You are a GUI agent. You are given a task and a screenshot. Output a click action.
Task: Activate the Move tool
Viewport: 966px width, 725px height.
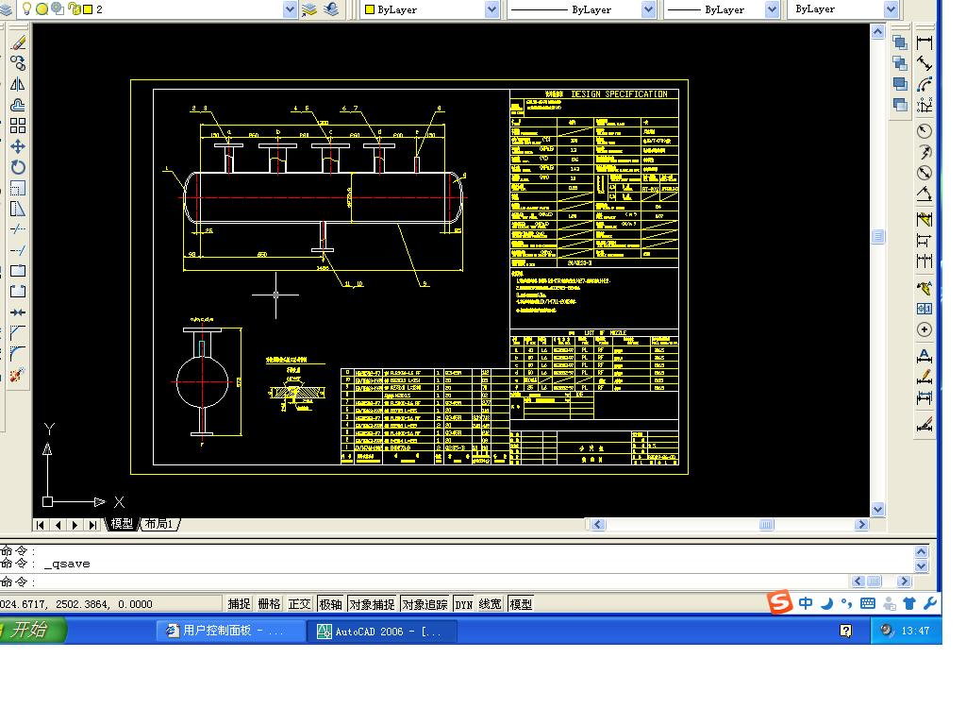(x=17, y=146)
